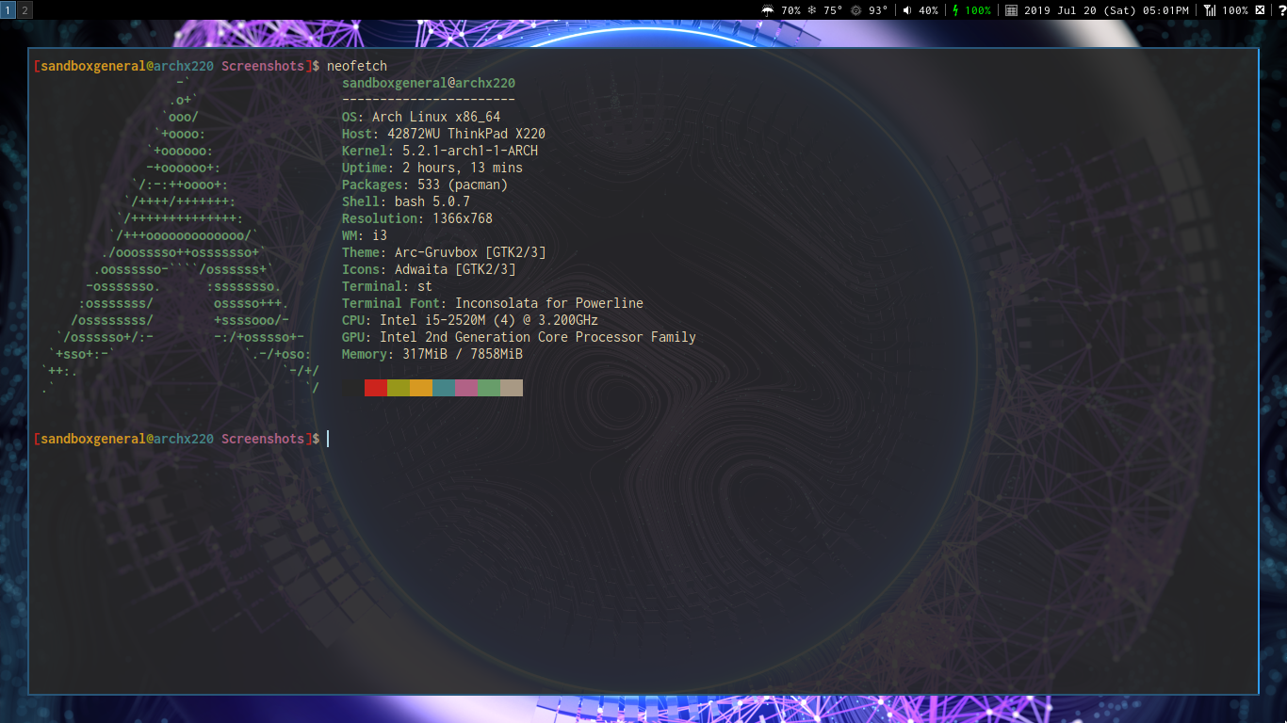Click the GPU: Intel 2nd Generation line
Image resolution: width=1287 pixels, height=723 pixels.
click(519, 337)
